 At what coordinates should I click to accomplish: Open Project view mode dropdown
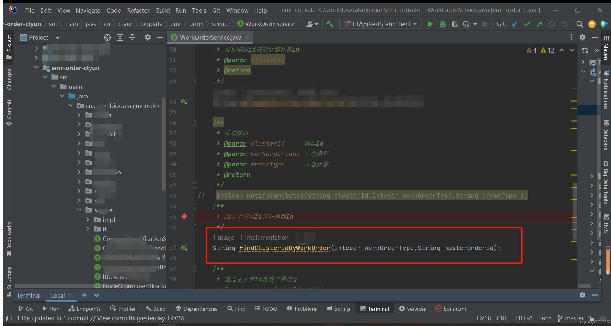(58, 38)
